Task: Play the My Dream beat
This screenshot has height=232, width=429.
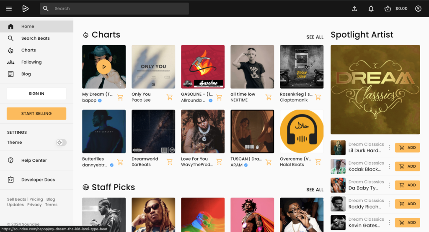Action: point(104,66)
